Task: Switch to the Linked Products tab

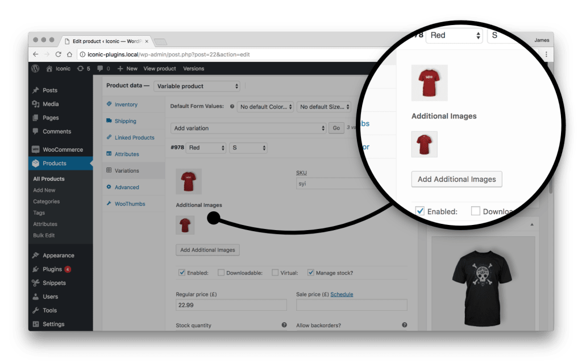Action: pyautogui.click(x=134, y=137)
